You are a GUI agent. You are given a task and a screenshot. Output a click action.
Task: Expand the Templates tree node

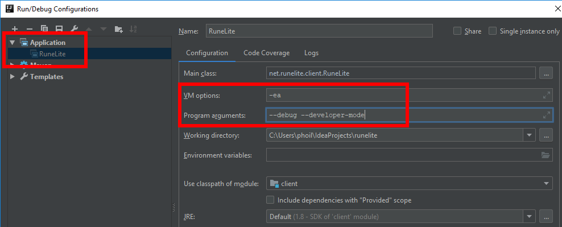click(13, 77)
